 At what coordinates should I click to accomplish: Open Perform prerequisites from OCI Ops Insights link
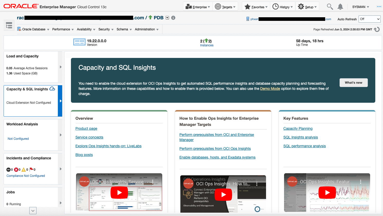click(215, 149)
